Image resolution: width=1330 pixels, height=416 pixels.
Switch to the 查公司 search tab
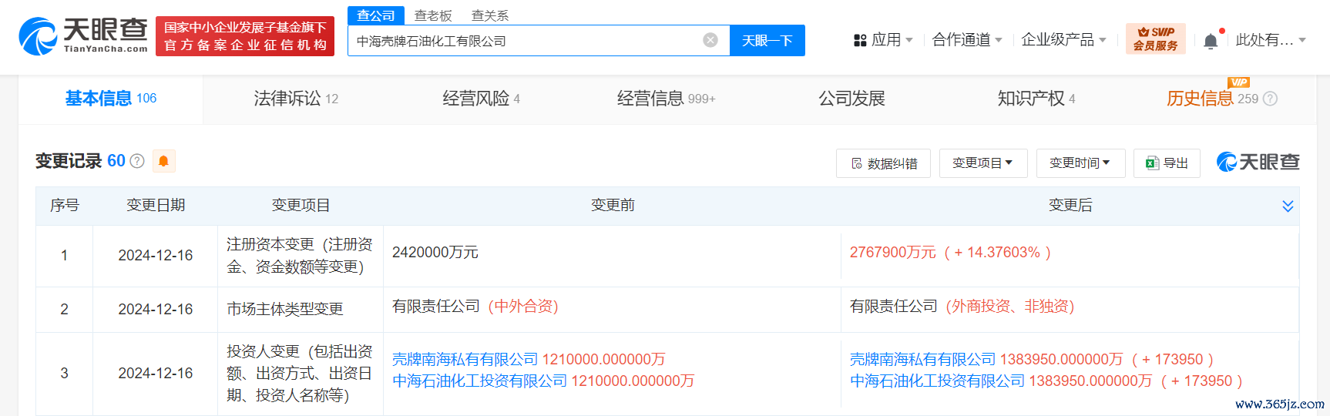pyautogui.click(x=376, y=15)
